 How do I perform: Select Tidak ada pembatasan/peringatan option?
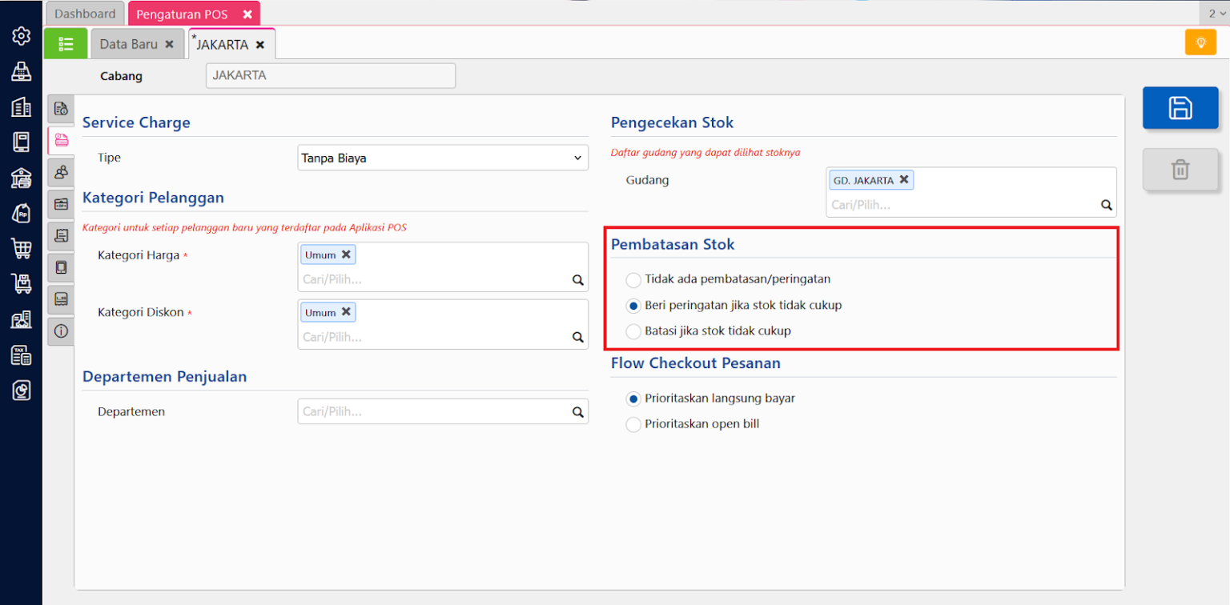click(633, 280)
